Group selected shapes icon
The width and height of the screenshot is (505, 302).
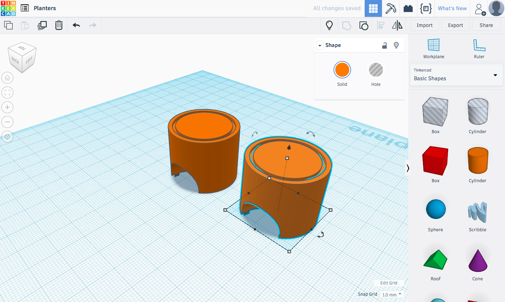tap(346, 26)
